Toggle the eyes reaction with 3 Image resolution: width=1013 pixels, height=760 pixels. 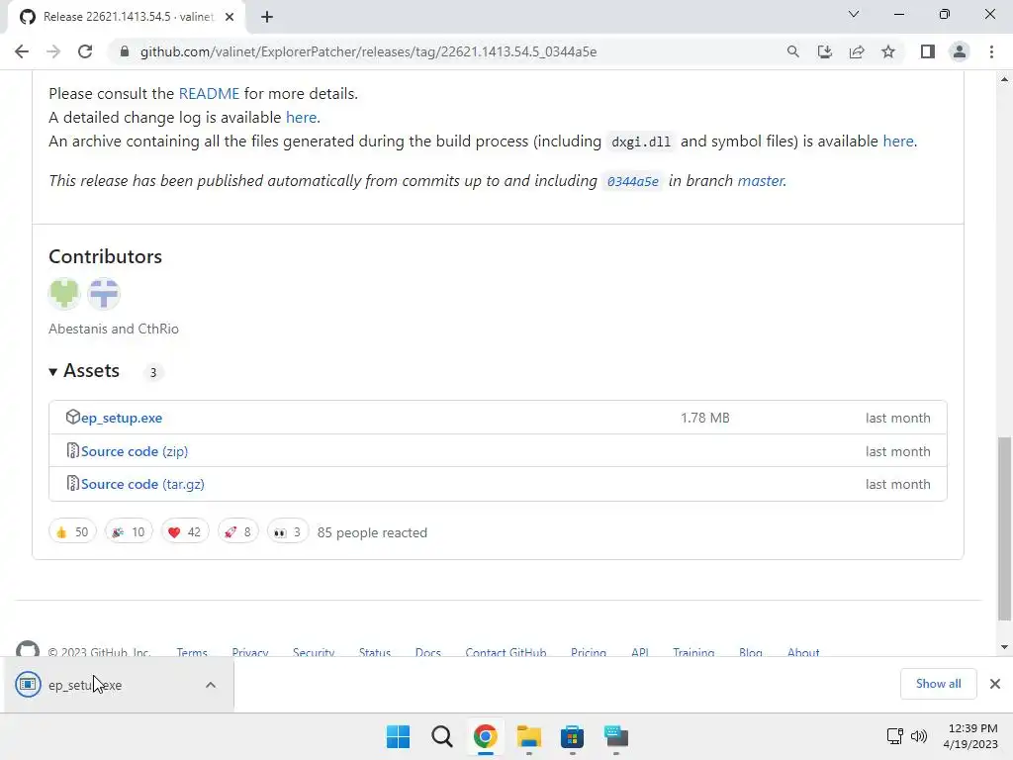tap(288, 531)
